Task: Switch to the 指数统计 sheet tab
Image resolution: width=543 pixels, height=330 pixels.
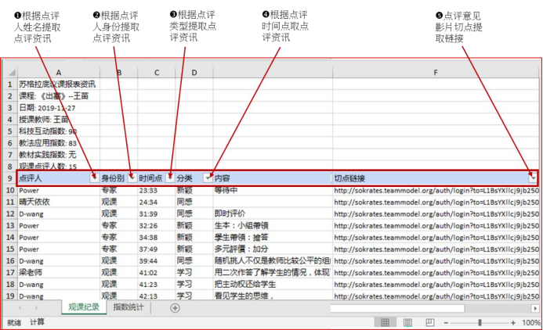Action: point(129,308)
